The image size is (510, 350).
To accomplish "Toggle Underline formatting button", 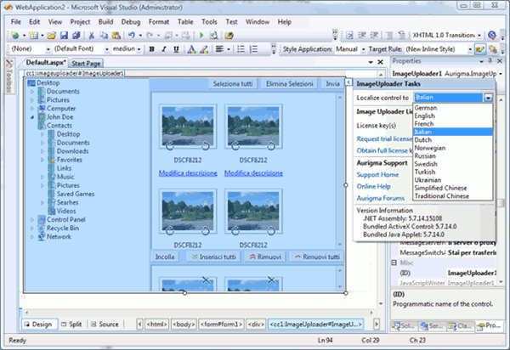I will [x=176, y=49].
